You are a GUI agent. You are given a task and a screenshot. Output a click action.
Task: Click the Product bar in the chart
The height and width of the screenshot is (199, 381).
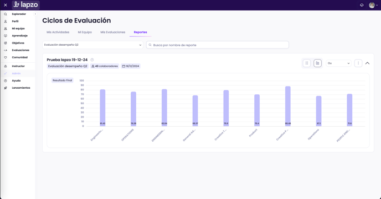[x=257, y=110]
